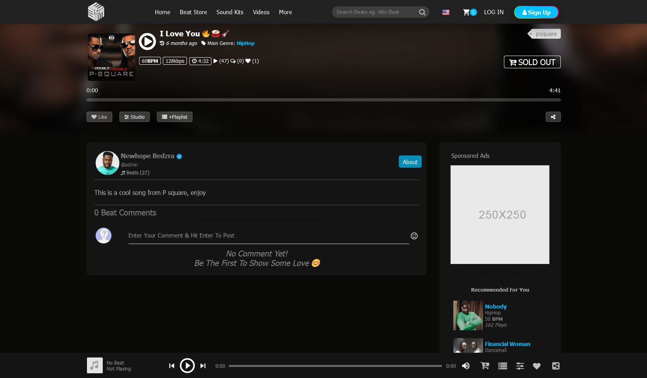Expand the More menu

click(x=285, y=12)
